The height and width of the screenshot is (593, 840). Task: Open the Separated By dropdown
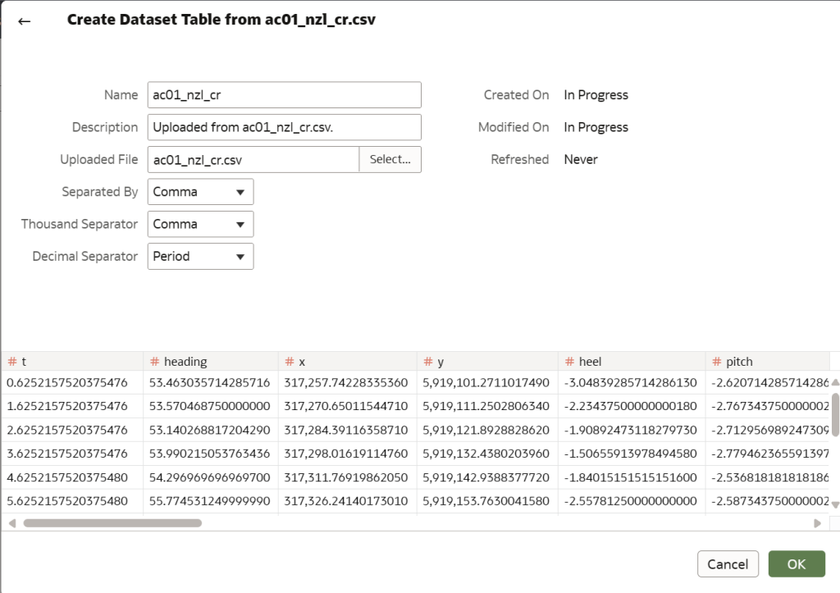(200, 192)
